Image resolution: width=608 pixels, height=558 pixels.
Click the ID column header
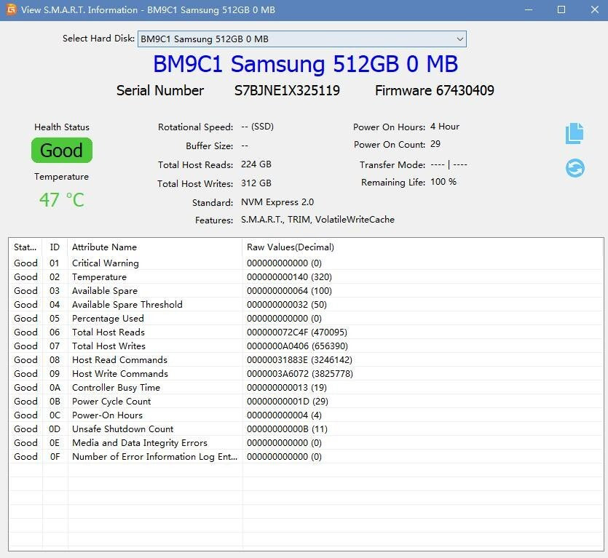coord(55,247)
